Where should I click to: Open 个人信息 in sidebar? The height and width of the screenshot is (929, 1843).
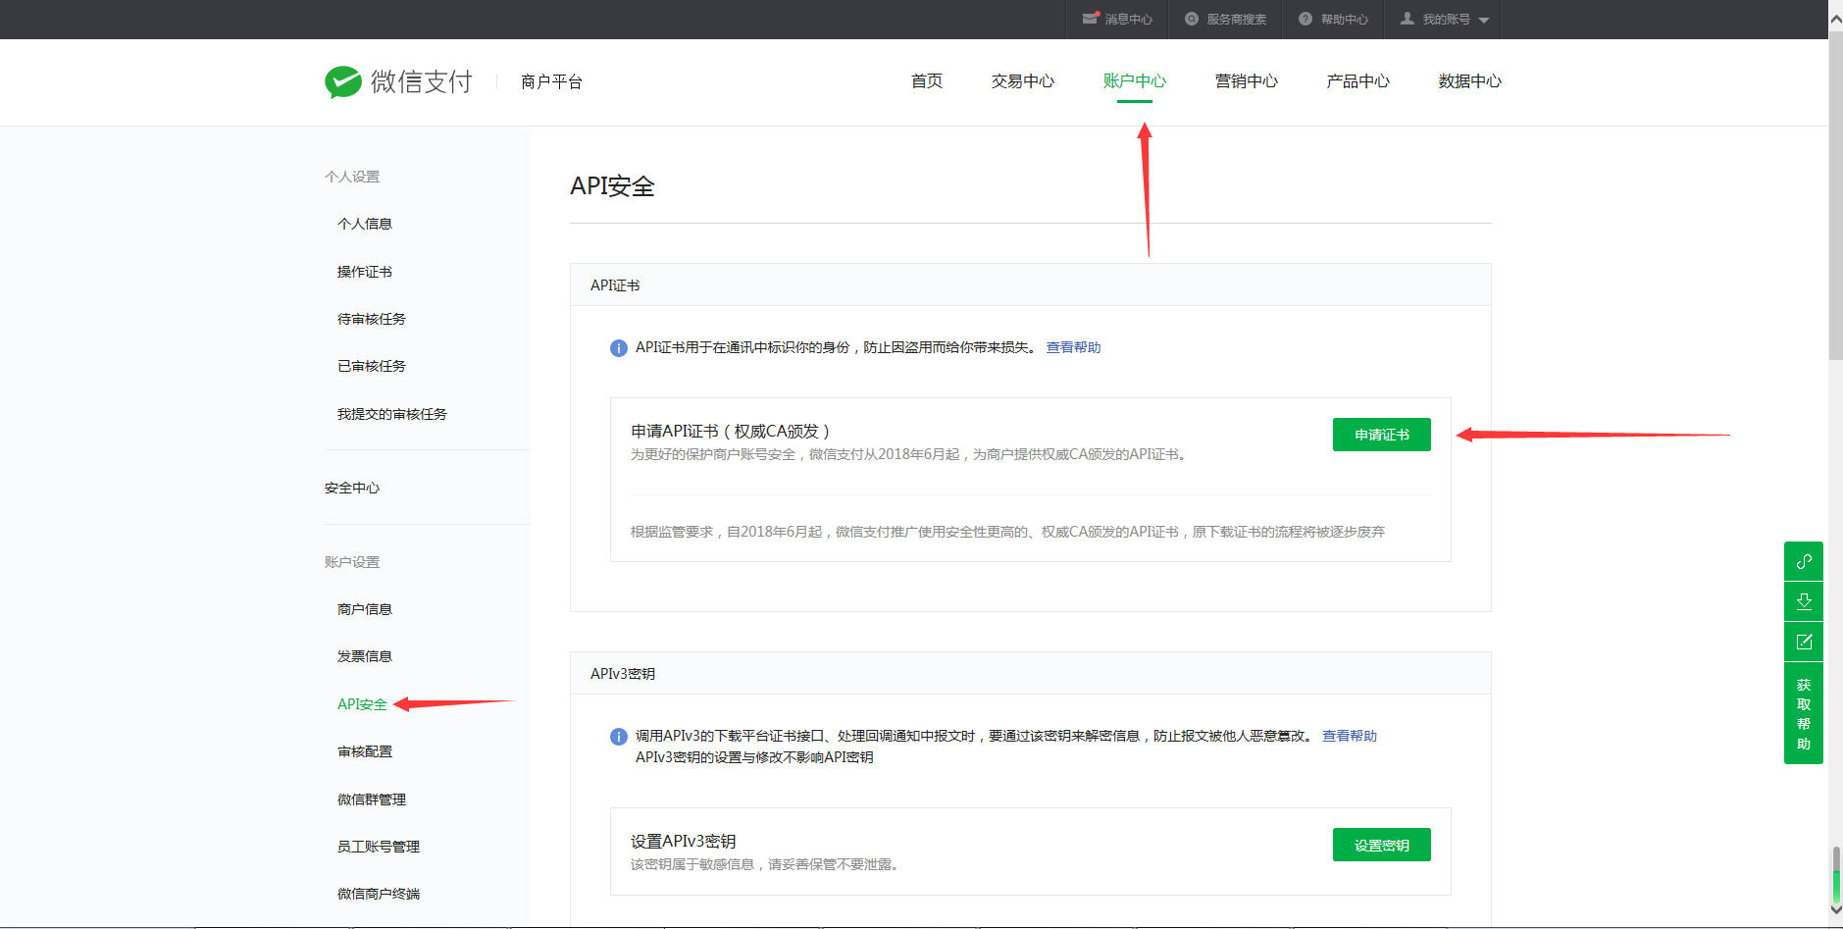[365, 224]
